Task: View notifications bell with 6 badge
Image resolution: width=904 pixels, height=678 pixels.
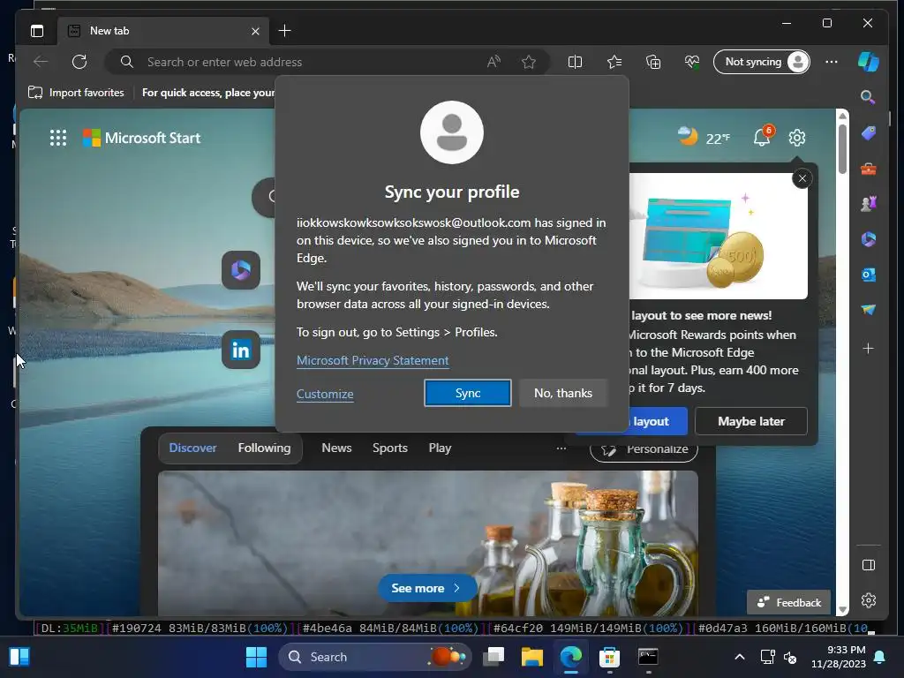Action: tap(763, 137)
